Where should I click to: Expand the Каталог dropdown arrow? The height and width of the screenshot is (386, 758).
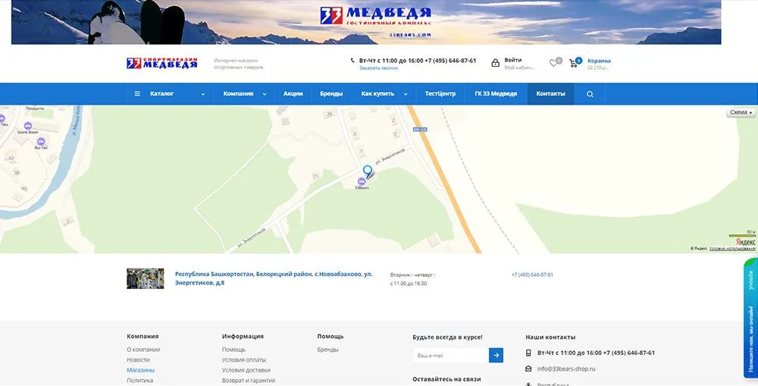coord(202,94)
